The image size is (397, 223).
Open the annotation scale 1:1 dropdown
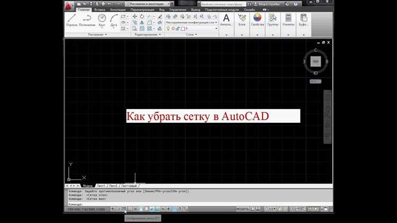pyautogui.click(x=272, y=209)
